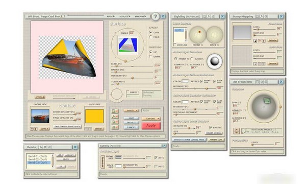Open Define dropdown for bump map back side
The height and width of the screenshot is (184, 306).
tap(273, 64)
